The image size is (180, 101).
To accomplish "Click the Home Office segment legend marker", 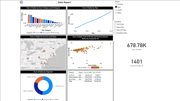I will coord(50,99).
